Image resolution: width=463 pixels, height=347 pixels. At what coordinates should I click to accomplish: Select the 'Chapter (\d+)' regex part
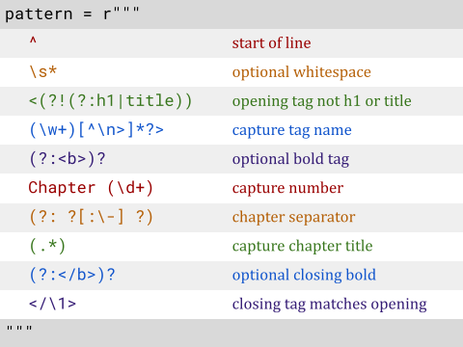point(91,188)
